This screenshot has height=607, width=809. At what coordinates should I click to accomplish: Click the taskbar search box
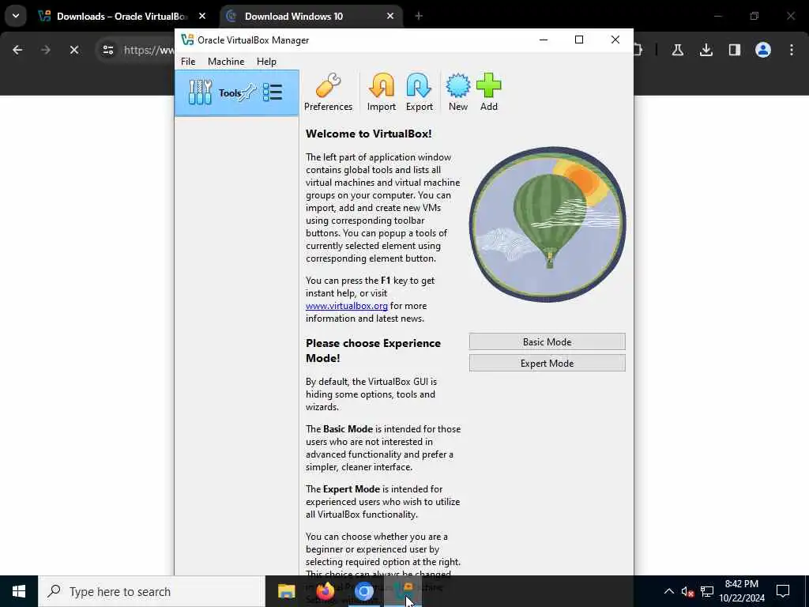point(152,591)
